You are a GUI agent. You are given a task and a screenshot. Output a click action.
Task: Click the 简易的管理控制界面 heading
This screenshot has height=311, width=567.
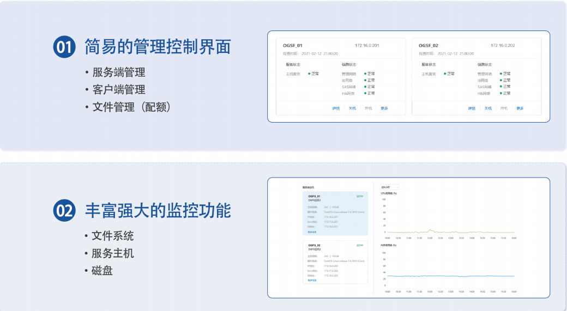pos(158,47)
